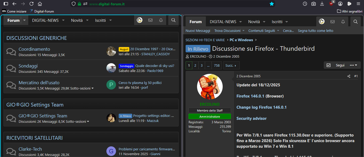This screenshot has height=157, width=364.
Task: Open the mail inbox icon in right pane
Action: (332, 22)
